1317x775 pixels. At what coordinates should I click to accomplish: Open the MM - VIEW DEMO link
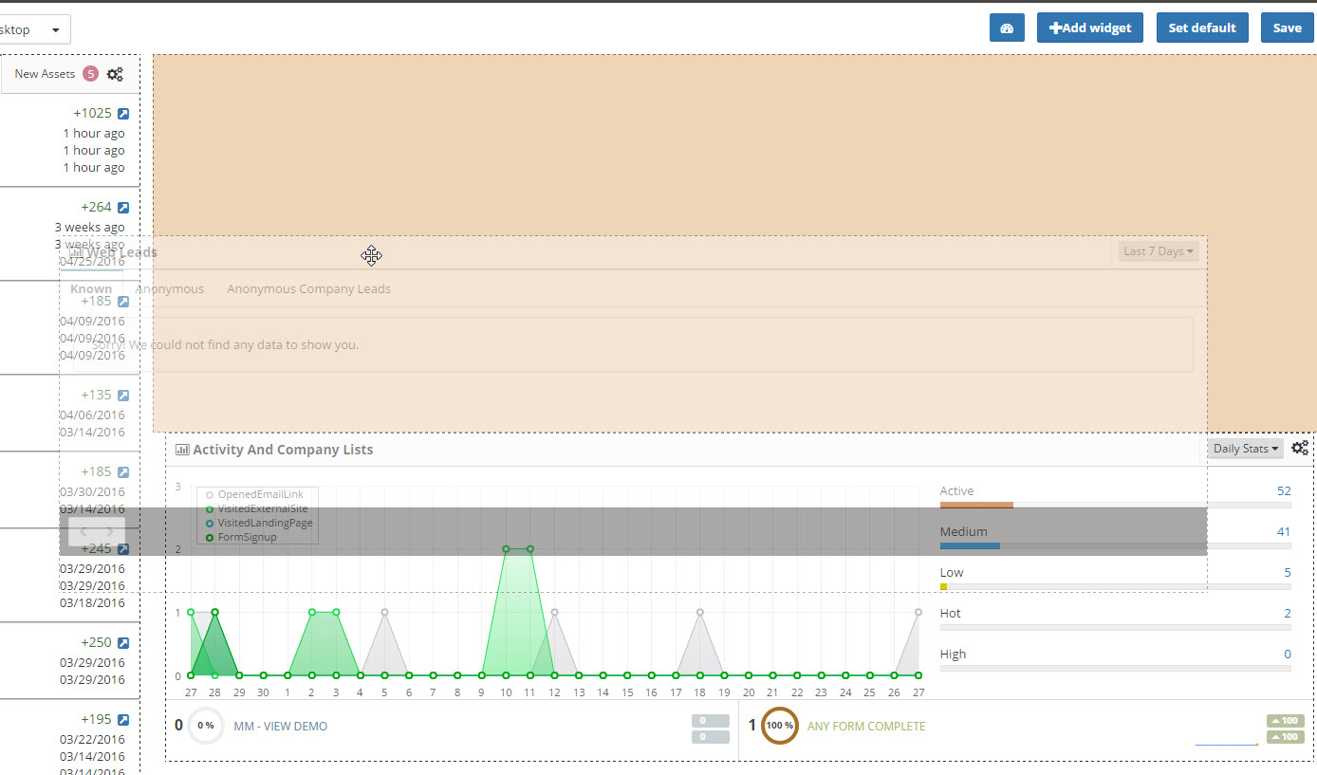281,727
